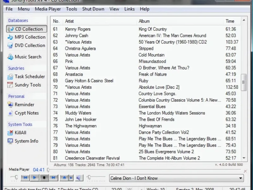253x190 pixels.
Task: Open the File menu
Action: (9, 9)
